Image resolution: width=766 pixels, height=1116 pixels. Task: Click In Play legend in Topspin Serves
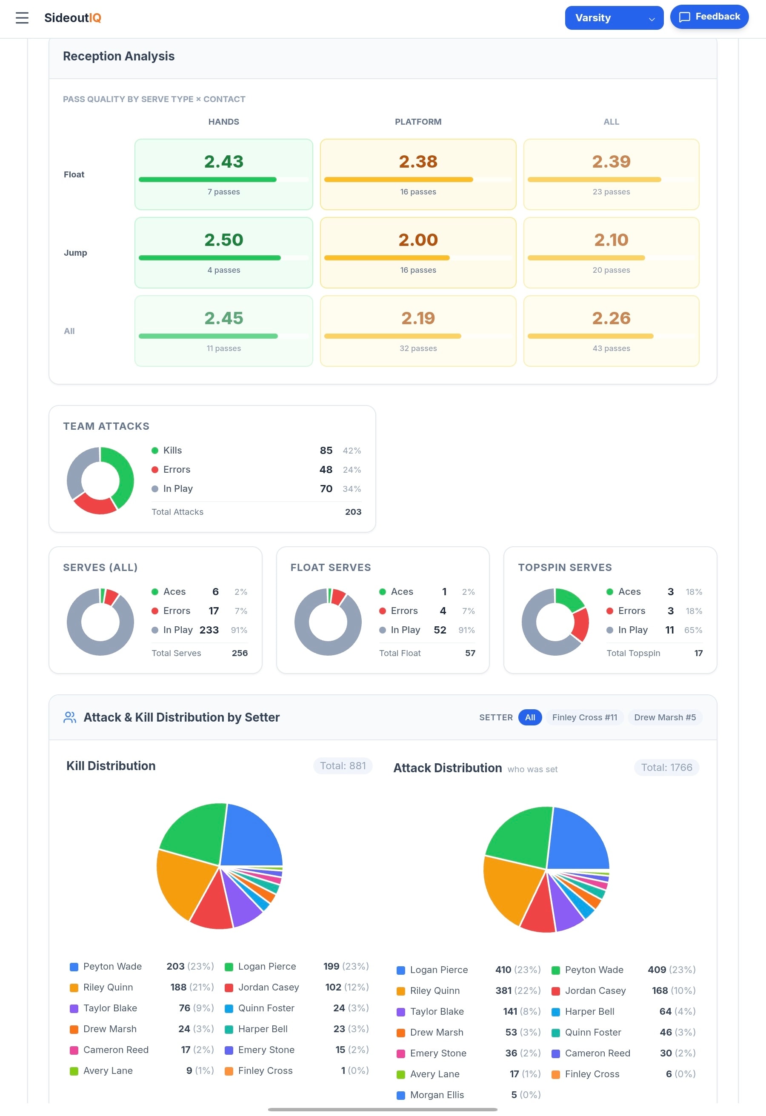pos(654,630)
